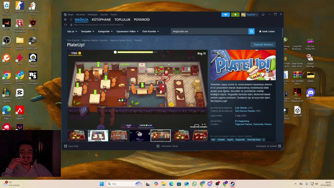Expand the Tavsiyeler dropdown

tap(87, 31)
